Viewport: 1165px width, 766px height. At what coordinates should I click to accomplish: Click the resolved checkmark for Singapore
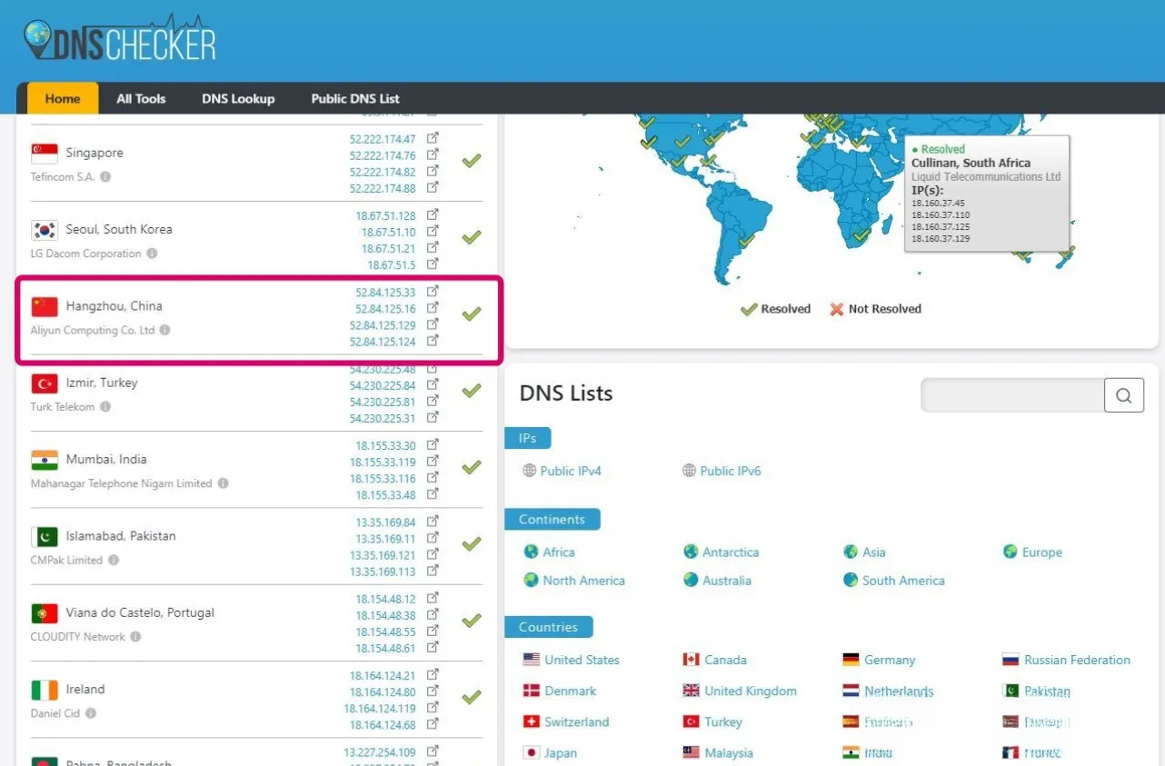click(471, 161)
